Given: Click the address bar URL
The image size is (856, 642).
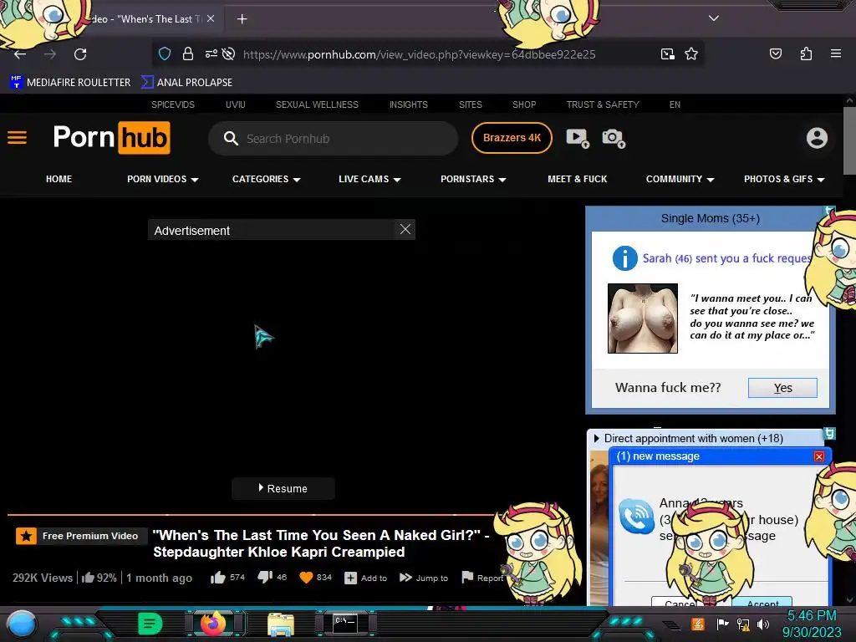Looking at the screenshot, I should click(x=420, y=54).
